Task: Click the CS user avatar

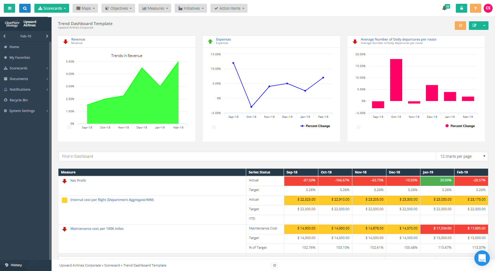Action: (x=488, y=8)
